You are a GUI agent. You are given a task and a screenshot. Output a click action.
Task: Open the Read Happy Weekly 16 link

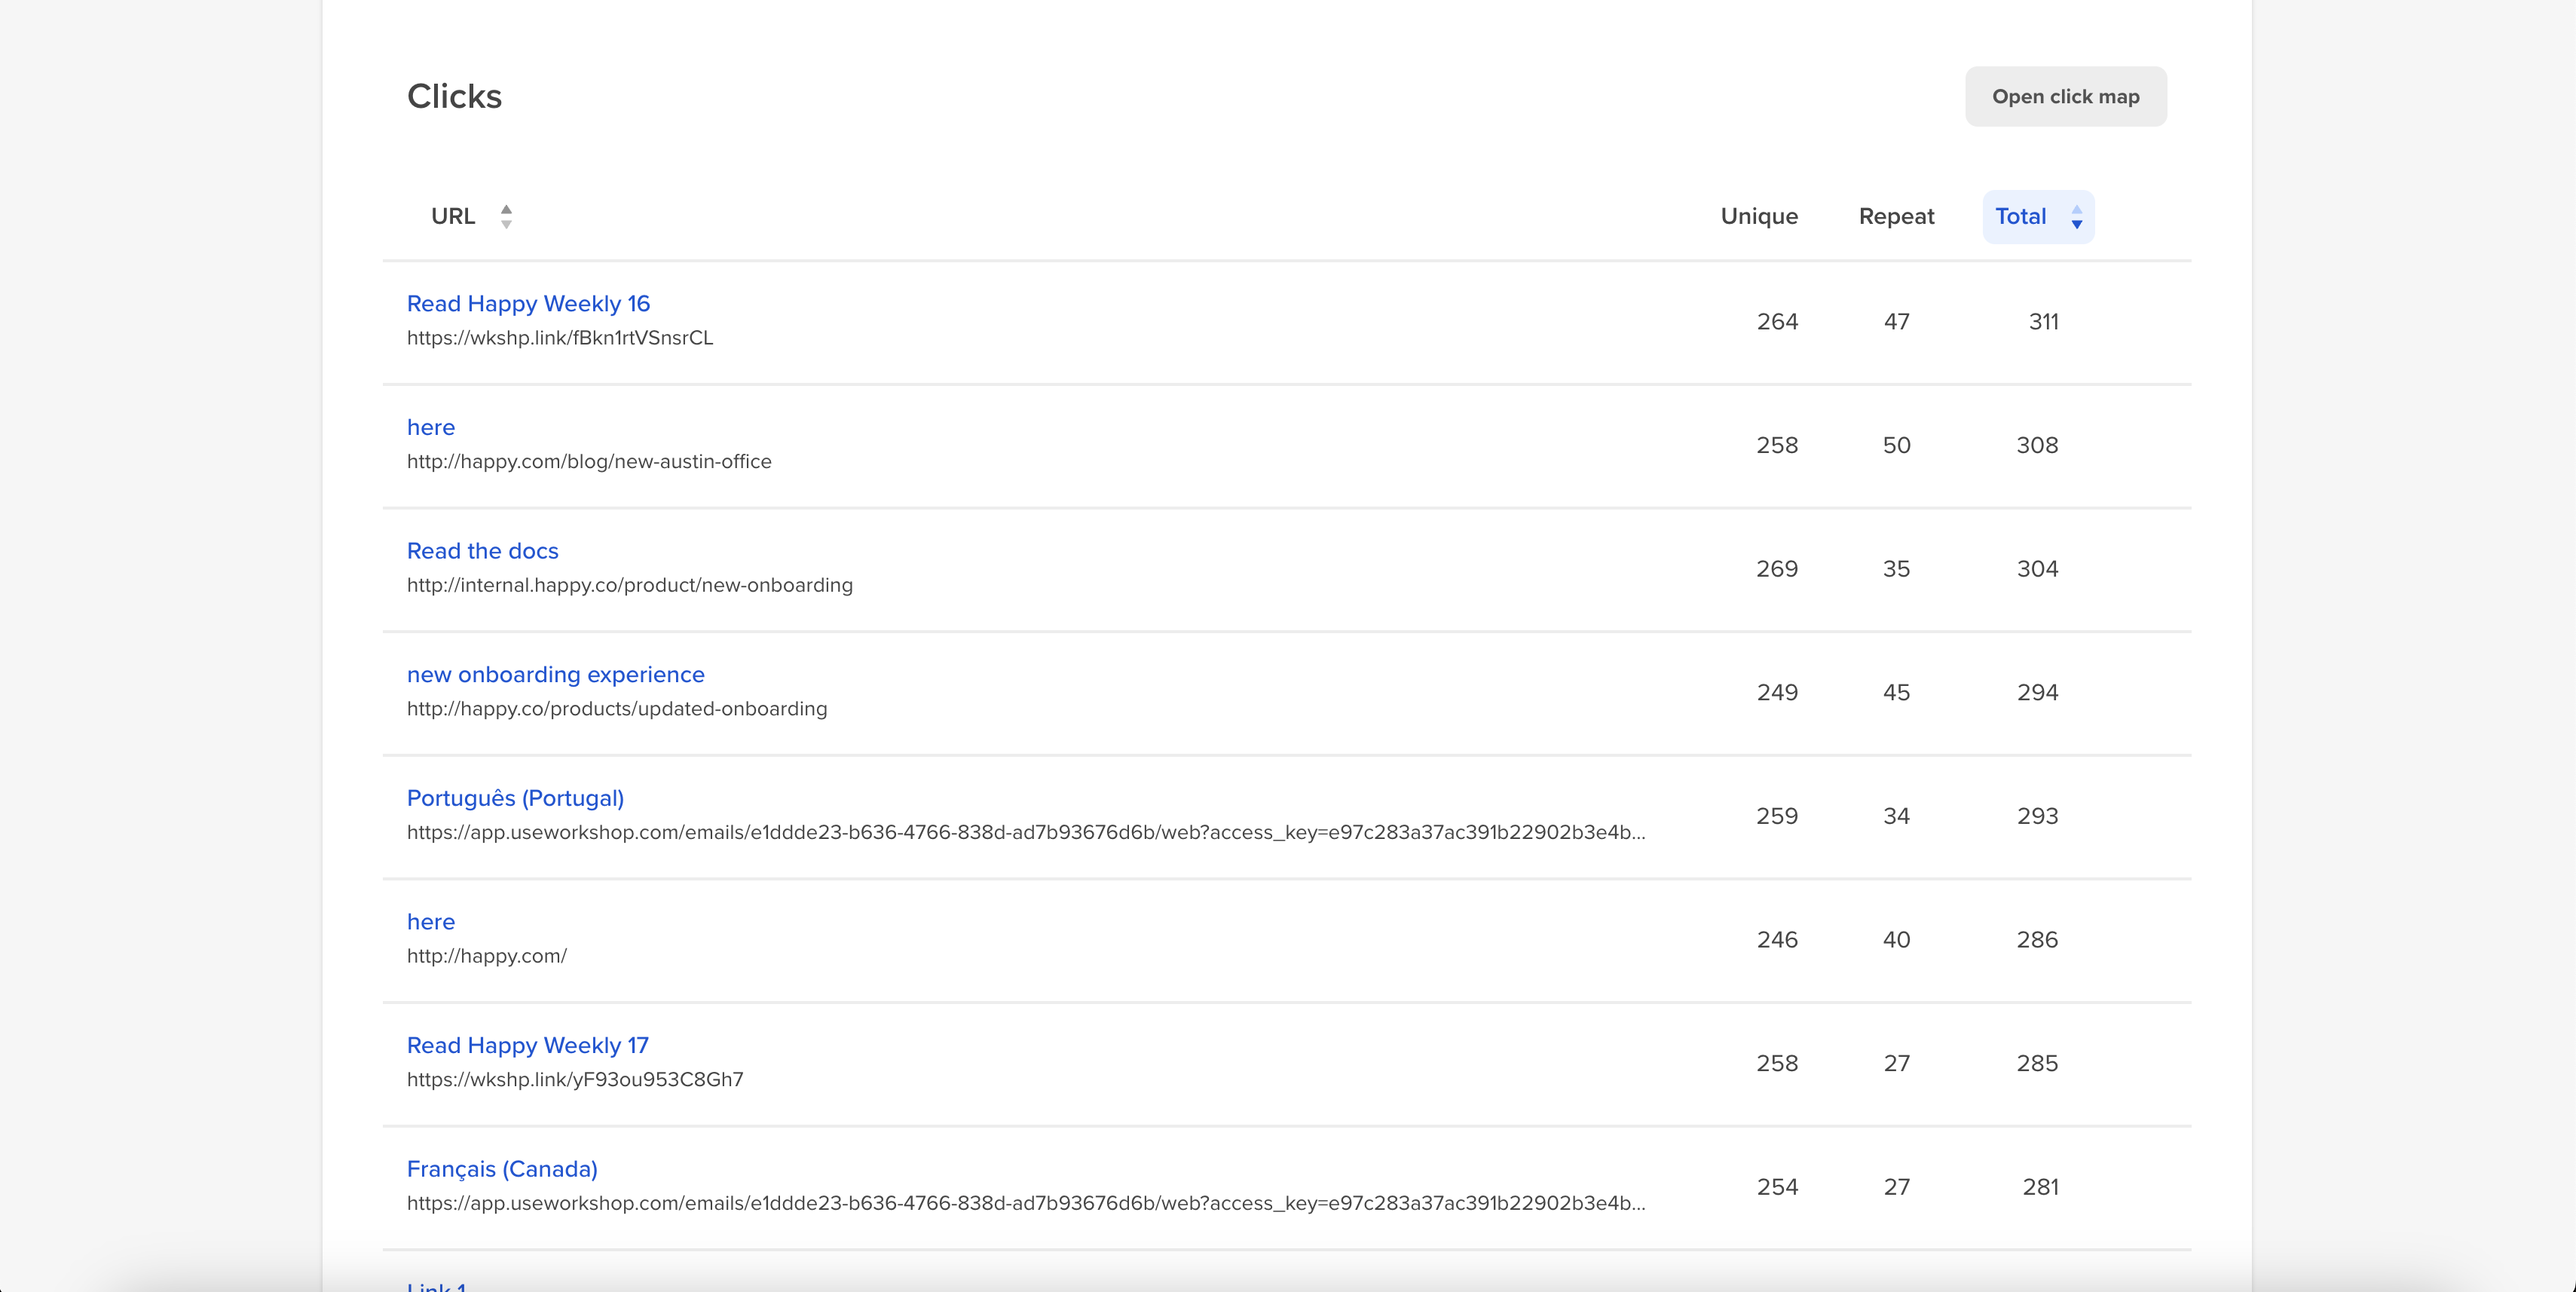528,303
